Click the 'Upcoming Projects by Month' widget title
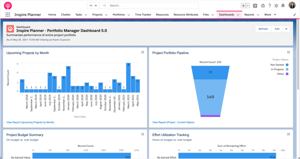The image size is (300, 159). (28, 53)
